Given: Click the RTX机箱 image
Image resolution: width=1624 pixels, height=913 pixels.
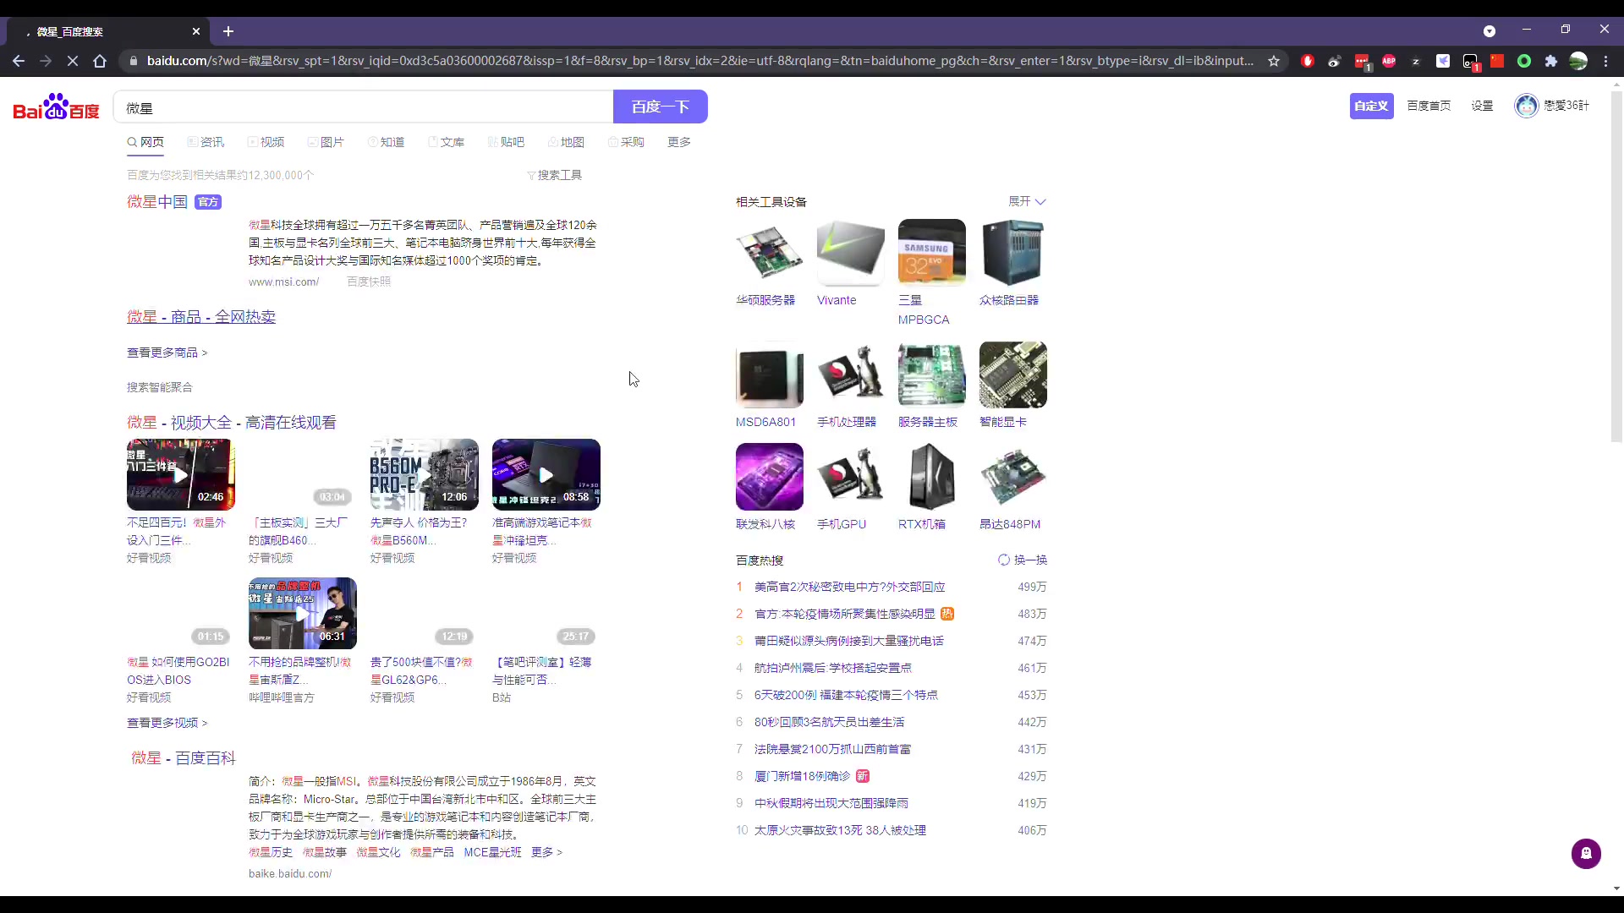Looking at the screenshot, I should pyautogui.click(x=932, y=477).
